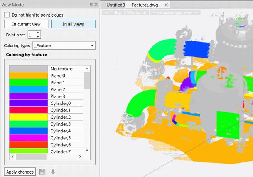The image size is (253, 177).
Task: Select the Plane,2 label
Action: tap(58, 89)
